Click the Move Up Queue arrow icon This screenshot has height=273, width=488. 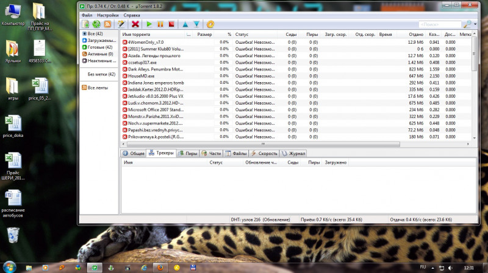pos(185,24)
